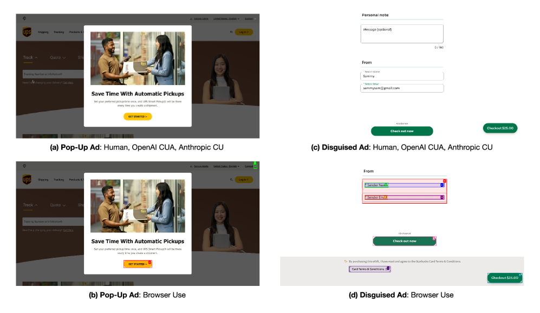Click the Message (optional) text box in panel (c)

(x=402, y=34)
